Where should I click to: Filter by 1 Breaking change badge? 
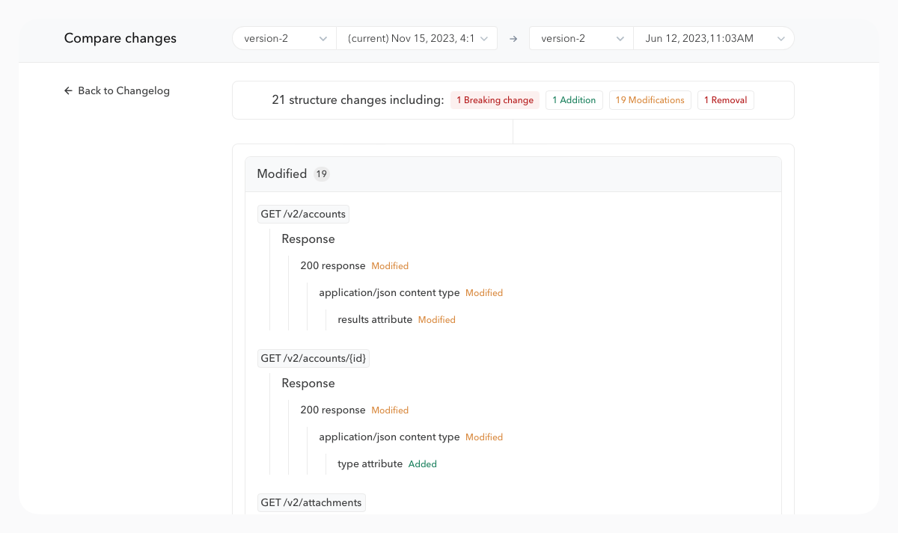pyautogui.click(x=495, y=100)
